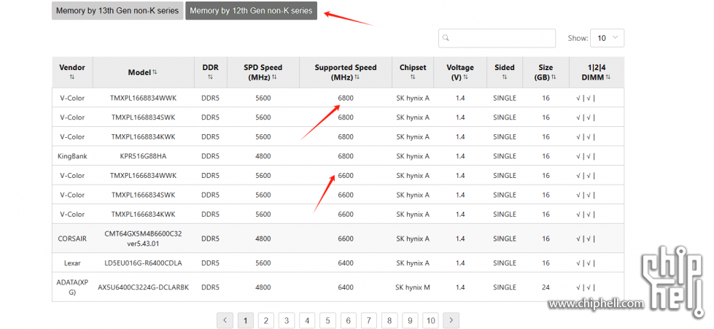
Task: Click model TMXPL1668834KWK cell
Action: [x=144, y=136]
